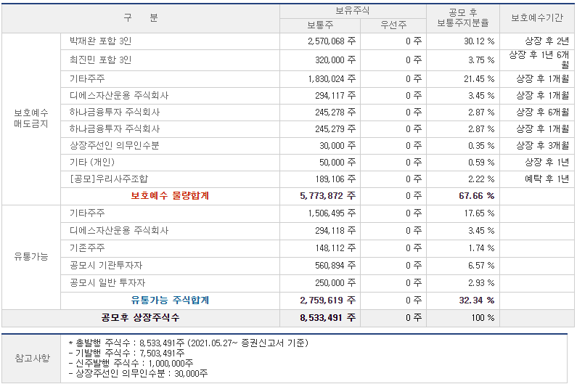Select the '참고사항' notes label
Viewport: 577px width, 384px height.
[x=32, y=358]
